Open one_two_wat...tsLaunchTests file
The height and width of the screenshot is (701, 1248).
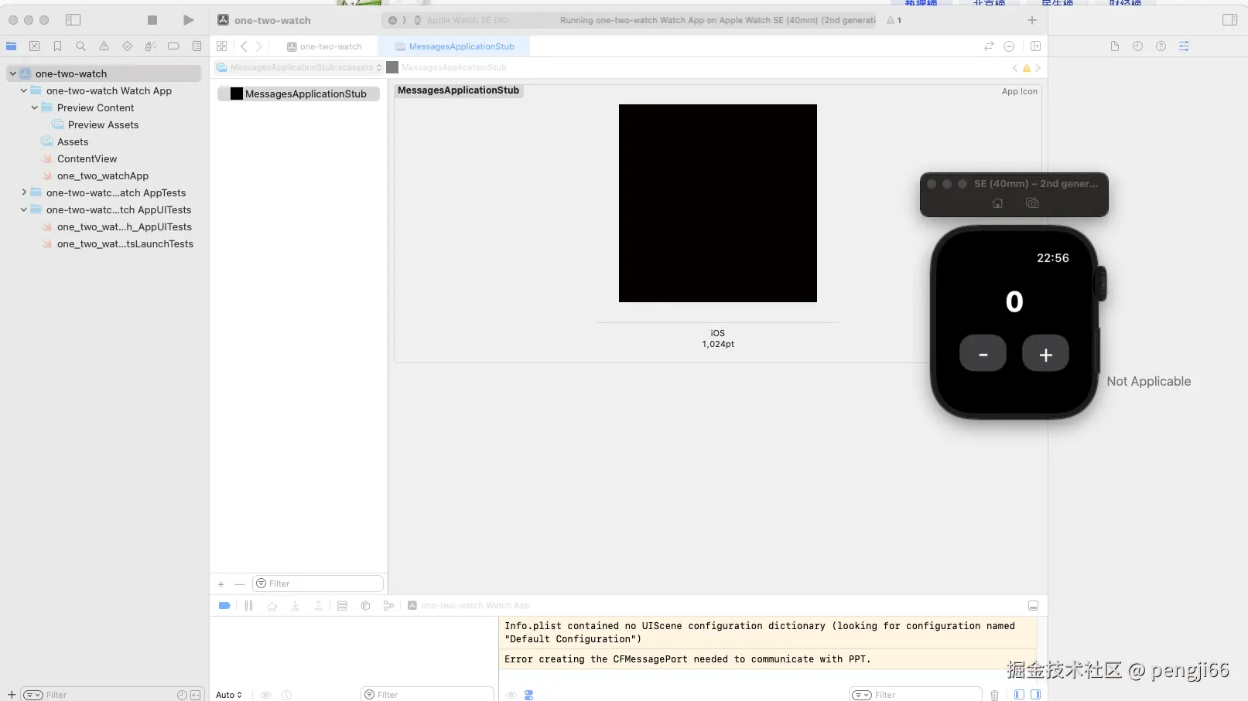pos(125,244)
